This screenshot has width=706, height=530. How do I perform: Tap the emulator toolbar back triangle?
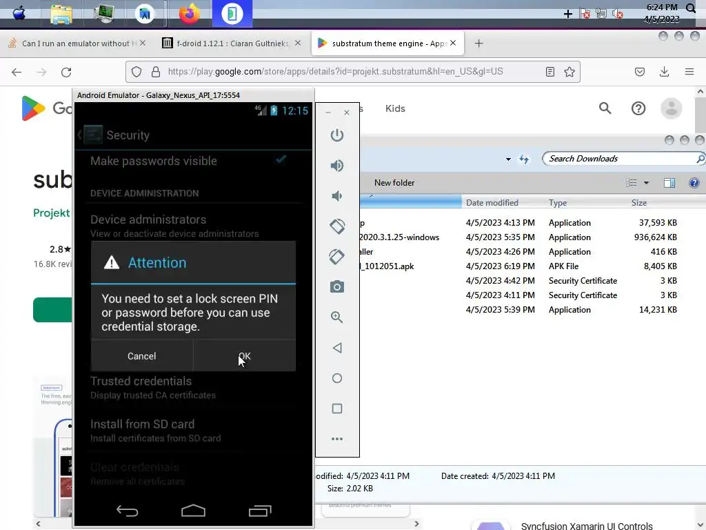coord(336,348)
